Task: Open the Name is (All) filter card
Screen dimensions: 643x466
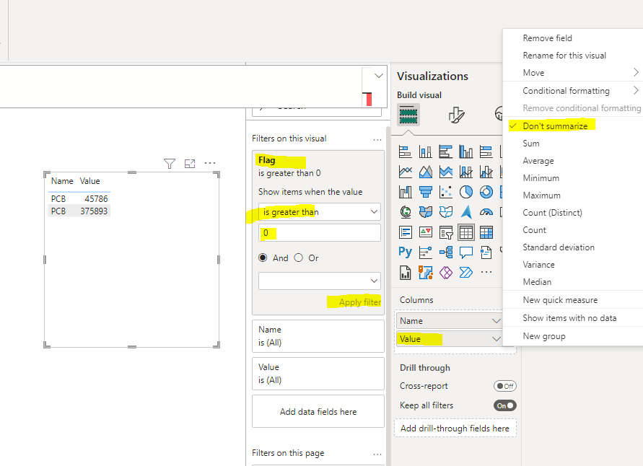Action: [318, 336]
